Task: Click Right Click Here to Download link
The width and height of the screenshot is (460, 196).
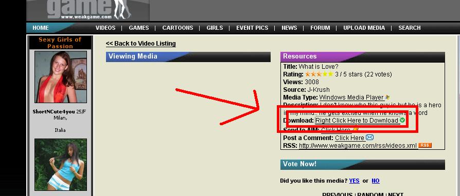Action: point(357,121)
